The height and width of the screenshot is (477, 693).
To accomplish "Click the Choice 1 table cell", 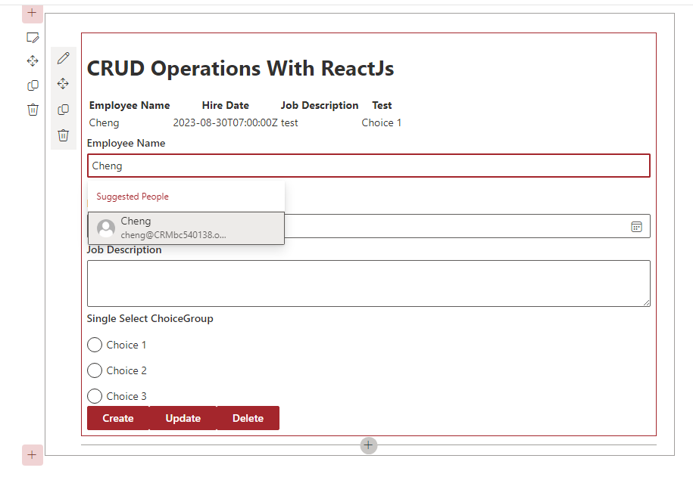I will [382, 122].
